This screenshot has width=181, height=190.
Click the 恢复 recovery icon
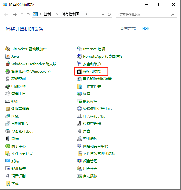coord(79,94)
